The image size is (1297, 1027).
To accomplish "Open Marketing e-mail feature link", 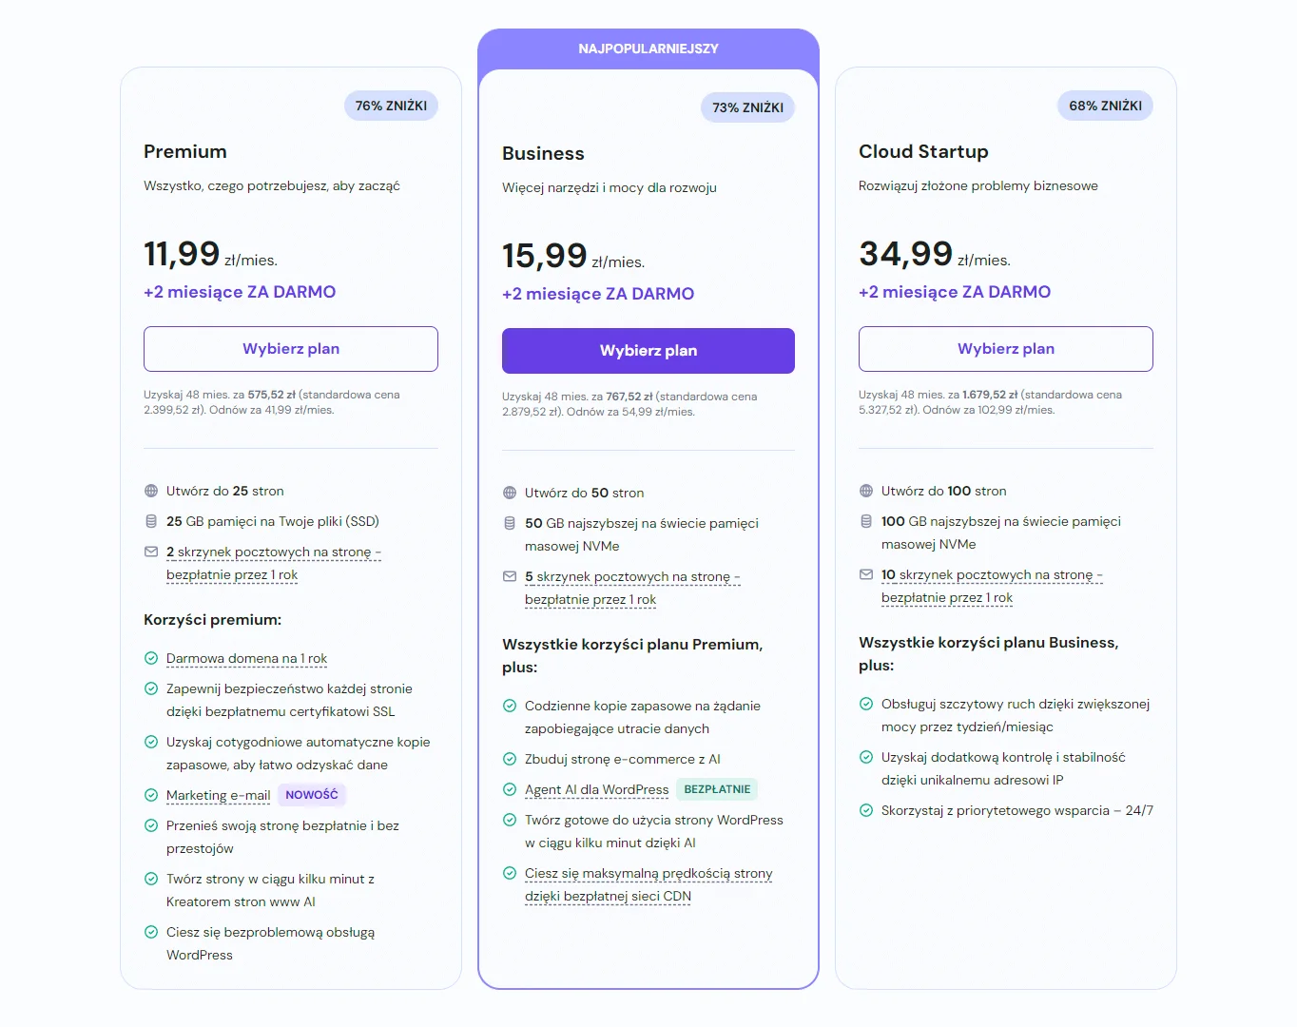I will point(218,796).
